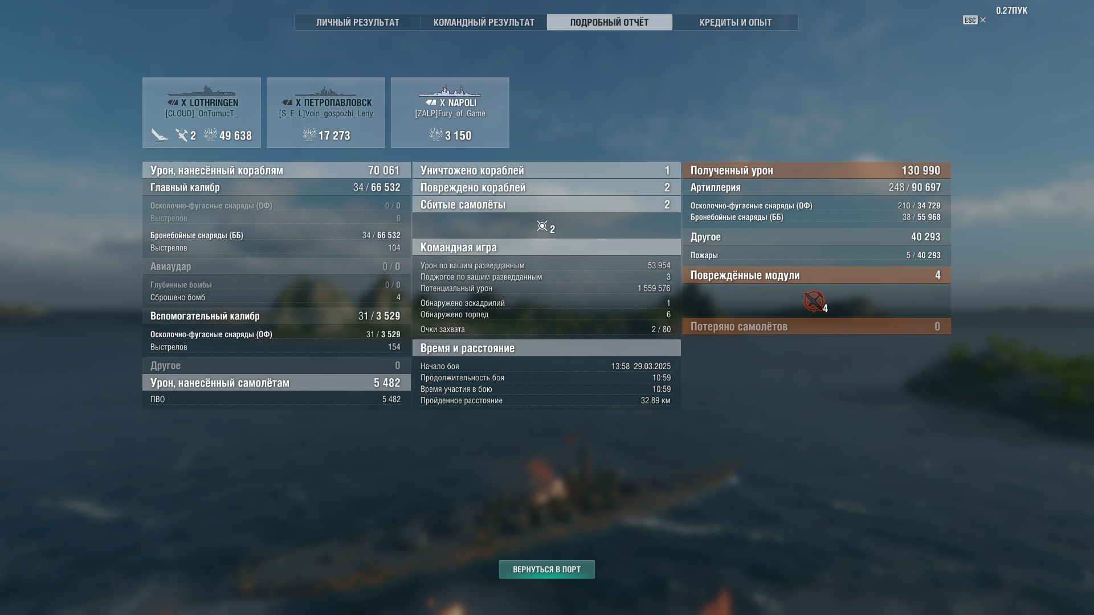Click the Вернуться в порт button
1094x615 pixels.
pyautogui.click(x=547, y=569)
